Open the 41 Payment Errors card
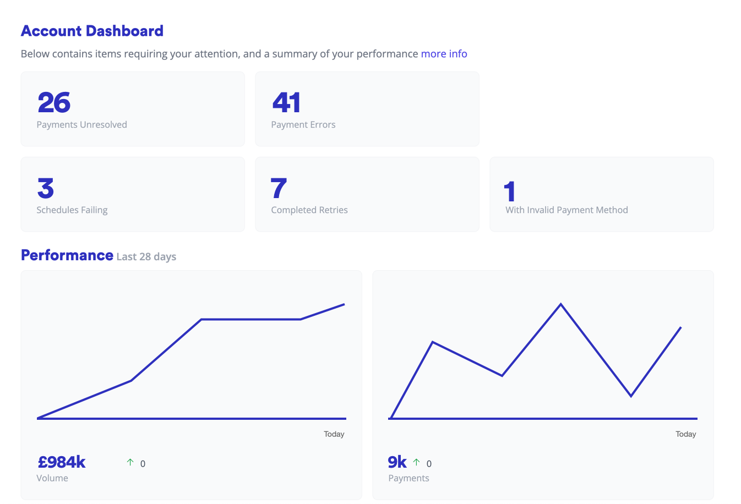741x504 pixels. pyautogui.click(x=367, y=109)
